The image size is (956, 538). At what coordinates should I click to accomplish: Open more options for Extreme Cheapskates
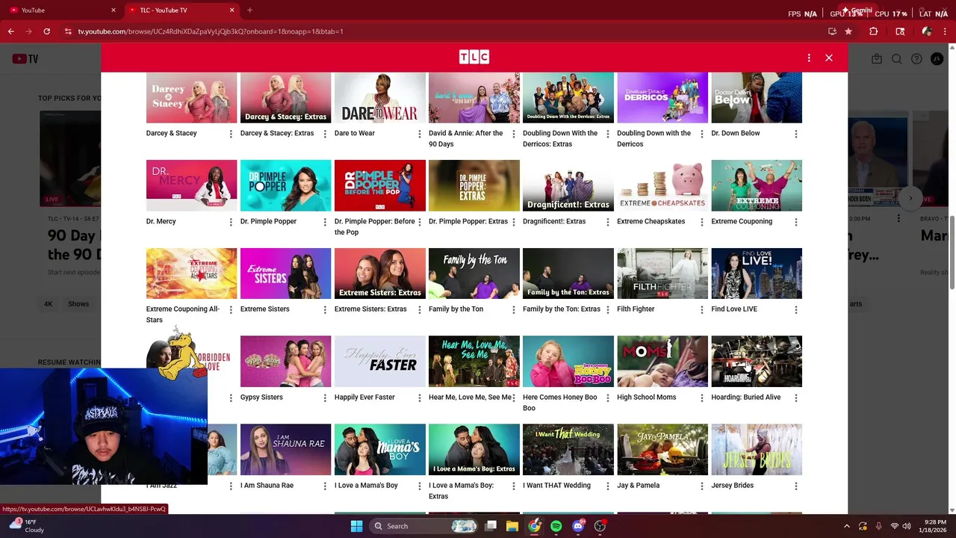point(701,222)
